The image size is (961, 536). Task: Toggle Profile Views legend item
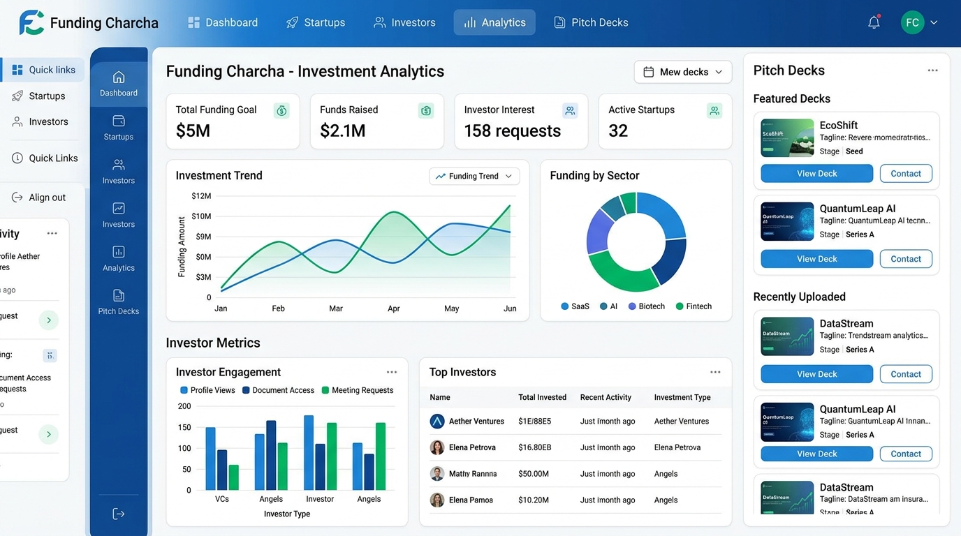[x=208, y=390]
